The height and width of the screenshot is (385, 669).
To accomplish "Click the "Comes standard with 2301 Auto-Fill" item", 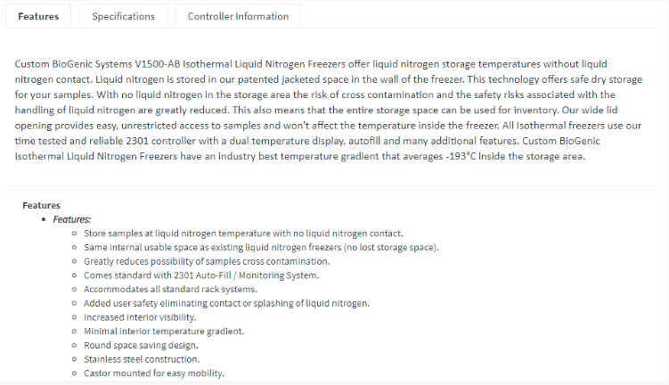I will [201, 275].
